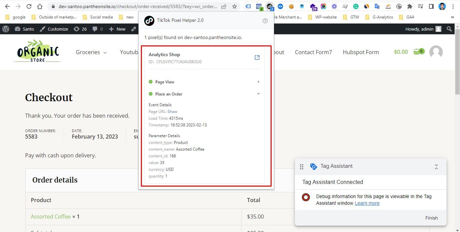The image size is (460, 232).
Task: Share this page from the address bar
Action: point(224,6)
